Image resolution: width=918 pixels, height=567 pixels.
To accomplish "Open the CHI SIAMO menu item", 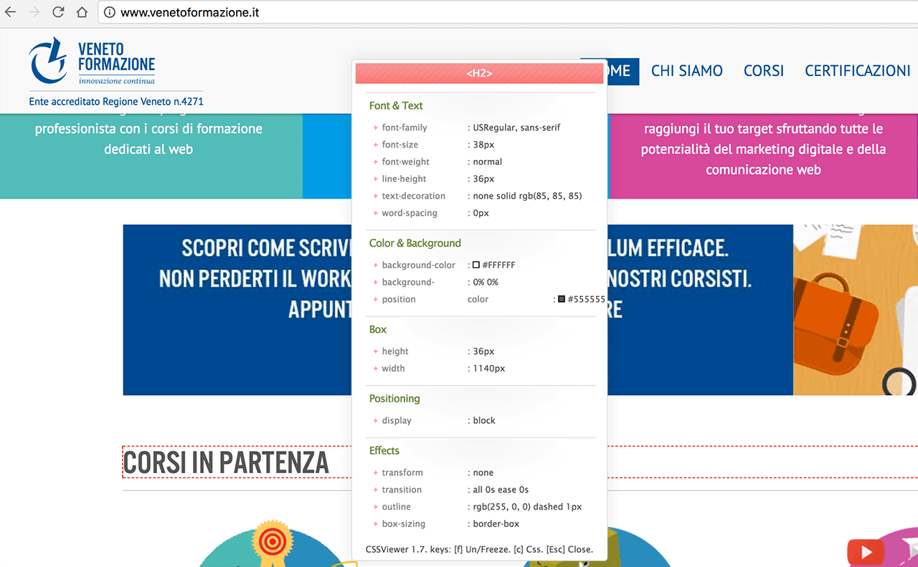I will click(686, 71).
